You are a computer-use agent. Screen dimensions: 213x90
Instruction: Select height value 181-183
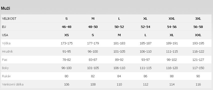coord(119,43)
